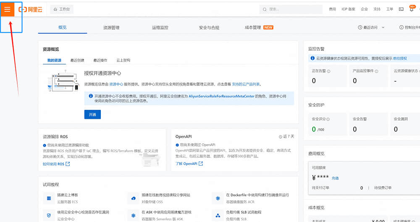Click the help icon next to 产品监控事件
The height and width of the screenshot is (222, 420).
tap(376, 71)
